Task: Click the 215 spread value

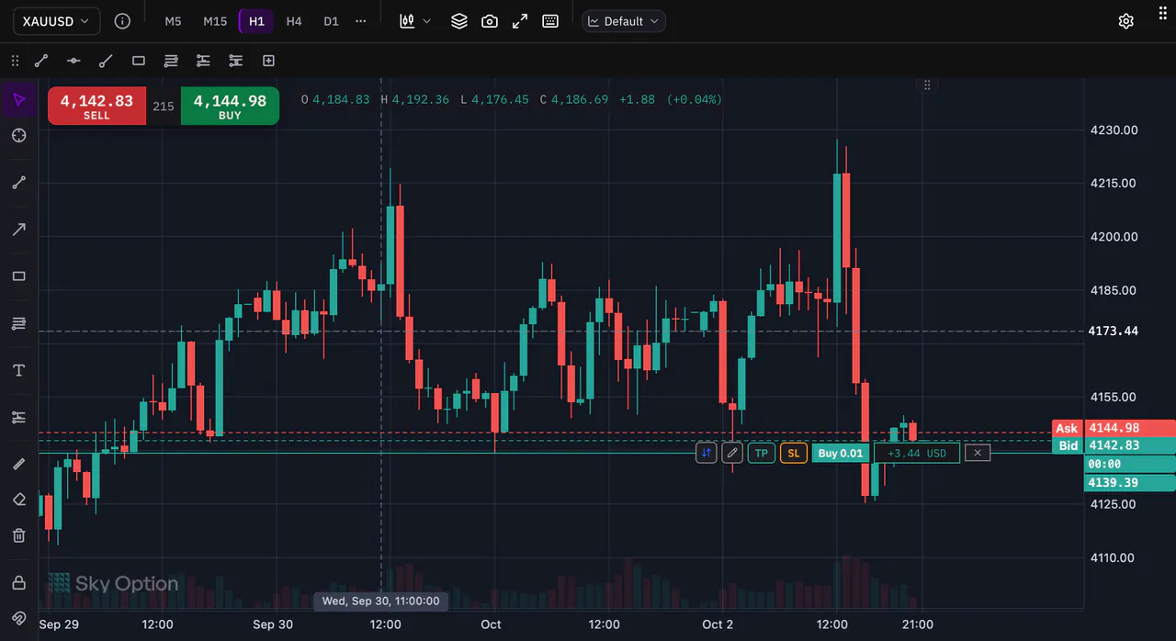Action: point(164,107)
